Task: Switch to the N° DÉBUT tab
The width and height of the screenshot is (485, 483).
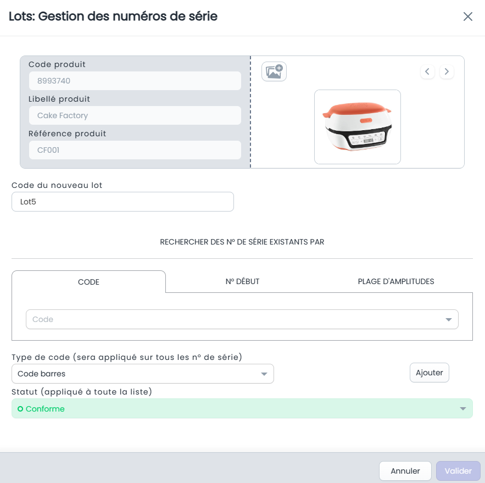Action: (242, 281)
